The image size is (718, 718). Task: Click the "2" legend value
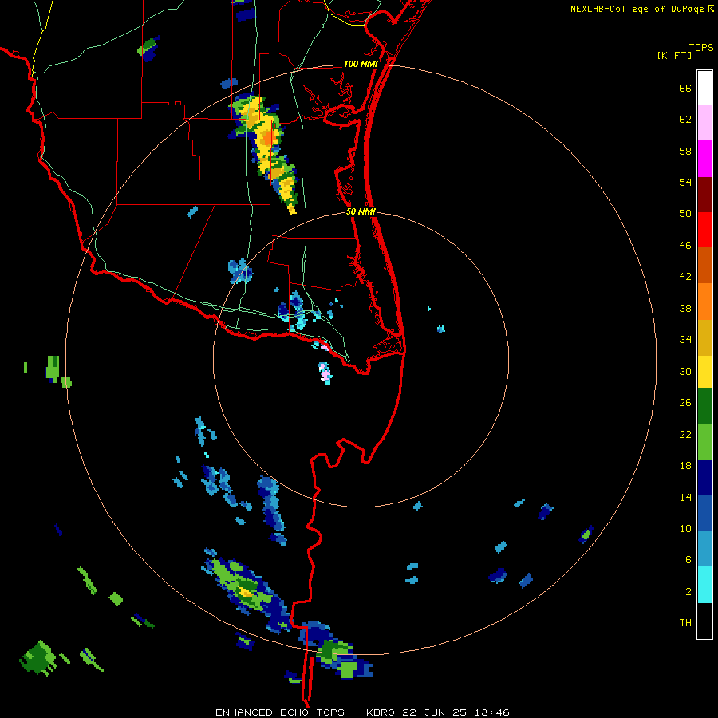point(688,592)
